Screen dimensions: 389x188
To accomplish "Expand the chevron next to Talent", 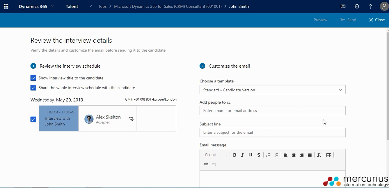I will 90,6.
